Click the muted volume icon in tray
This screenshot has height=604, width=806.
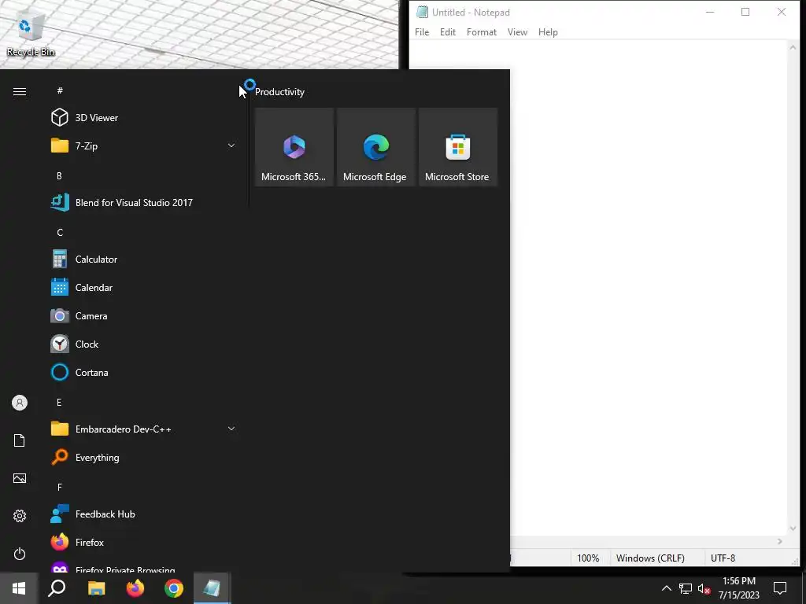[x=704, y=588]
